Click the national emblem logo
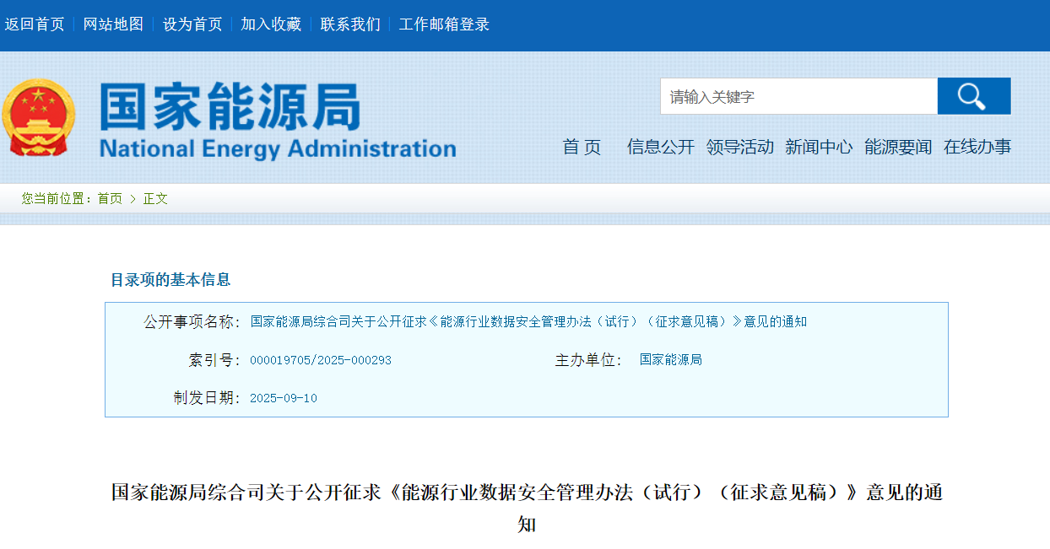 [38, 118]
